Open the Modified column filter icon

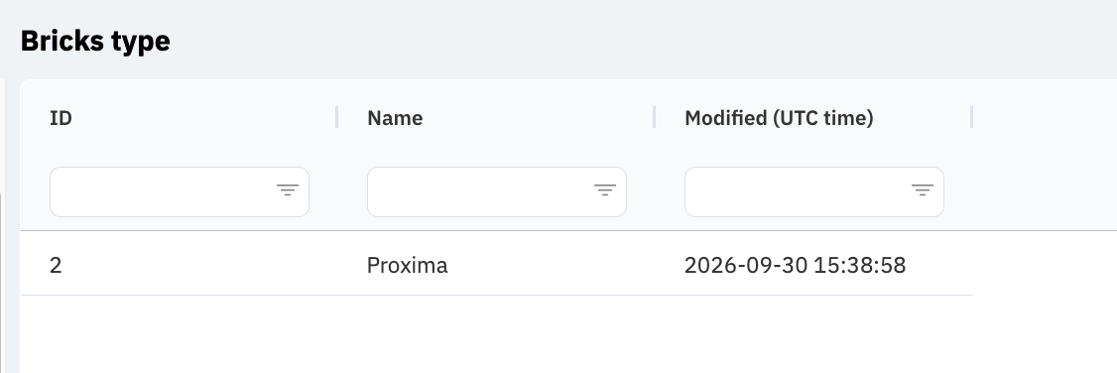[x=922, y=190]
